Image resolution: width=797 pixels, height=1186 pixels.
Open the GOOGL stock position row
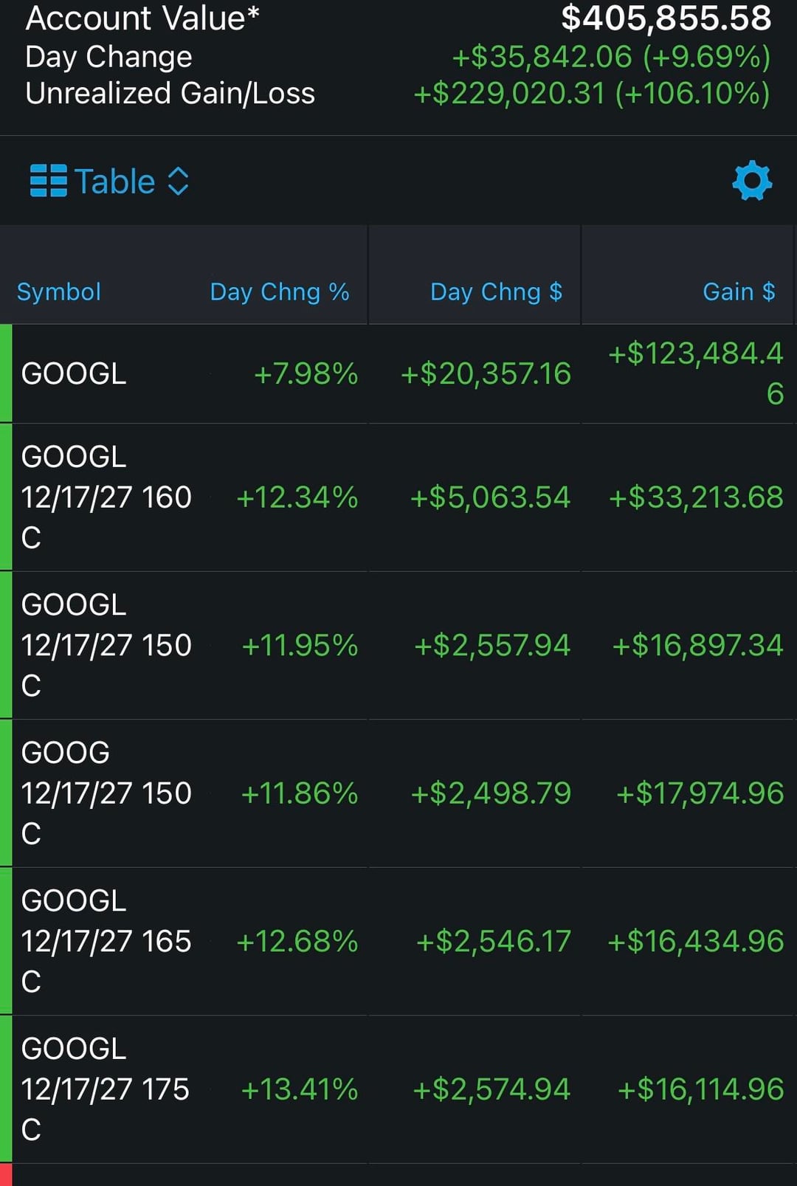click(74, 373)
